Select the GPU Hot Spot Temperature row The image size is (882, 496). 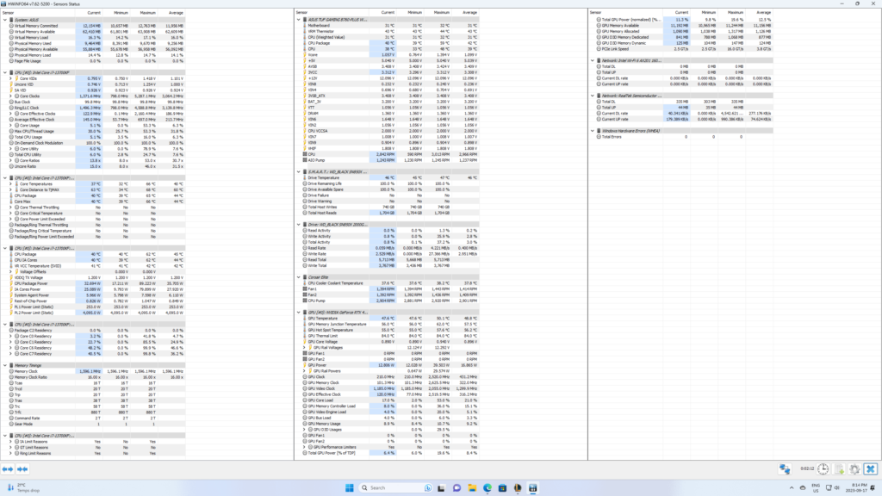pos(388,330)
